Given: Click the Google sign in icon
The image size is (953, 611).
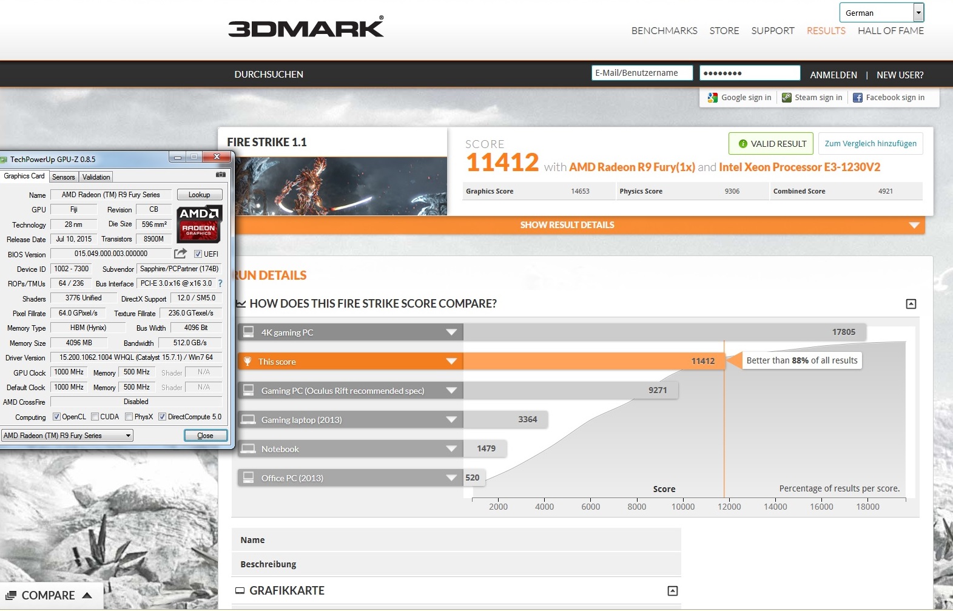Looking at the screenshot, I should click(x=713, y=97).
